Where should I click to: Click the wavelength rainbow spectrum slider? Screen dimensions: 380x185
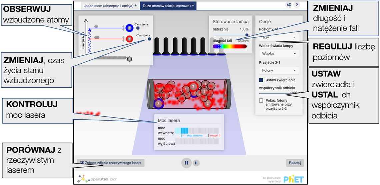[x=230, y=47]
